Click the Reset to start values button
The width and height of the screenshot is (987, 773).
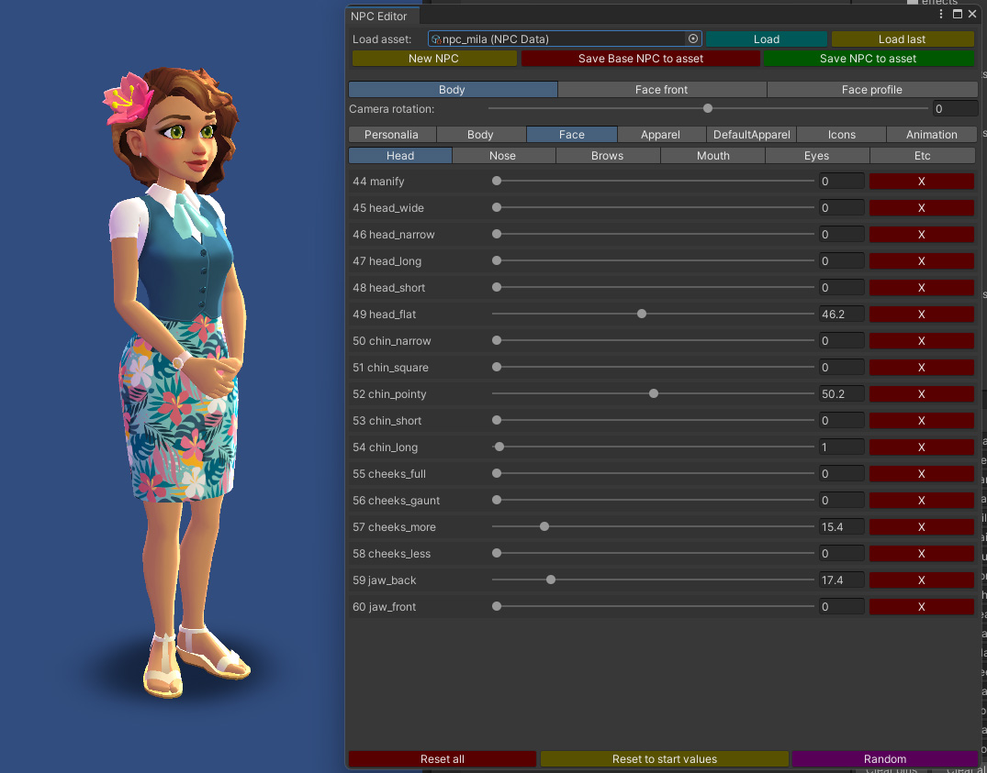pyautogui.click(x=664, y=759)
